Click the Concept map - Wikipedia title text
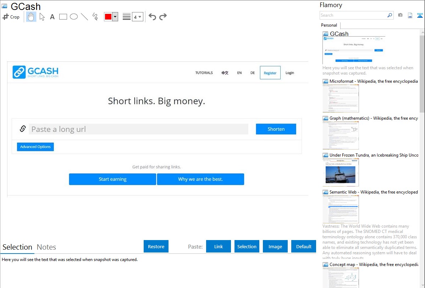The image size is (425, 288). coord(374,264)
